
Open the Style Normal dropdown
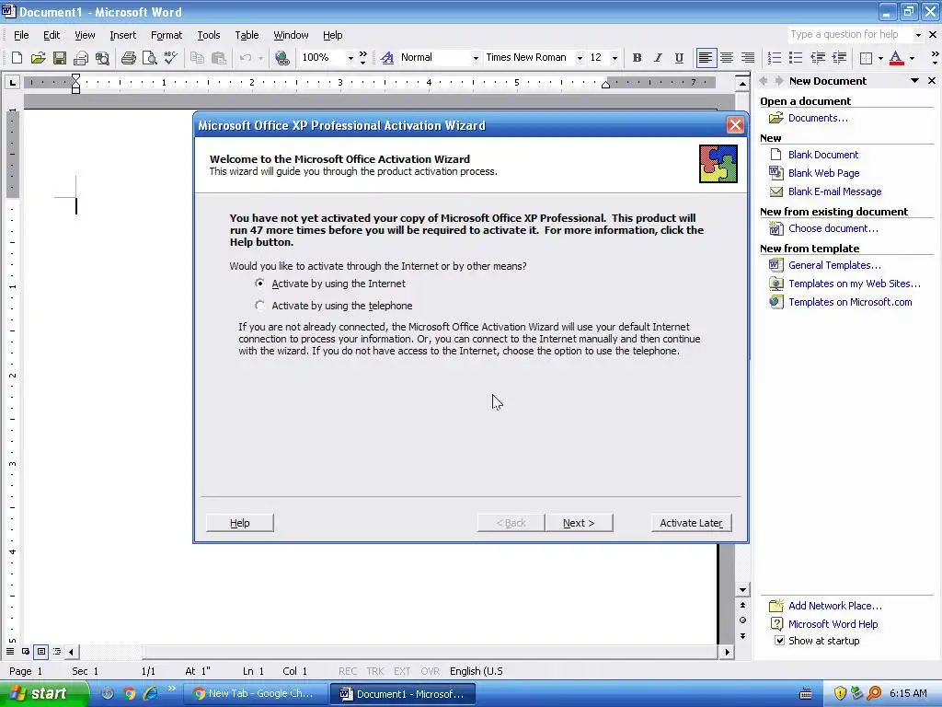pyautogui.click(x=476, y=58)
